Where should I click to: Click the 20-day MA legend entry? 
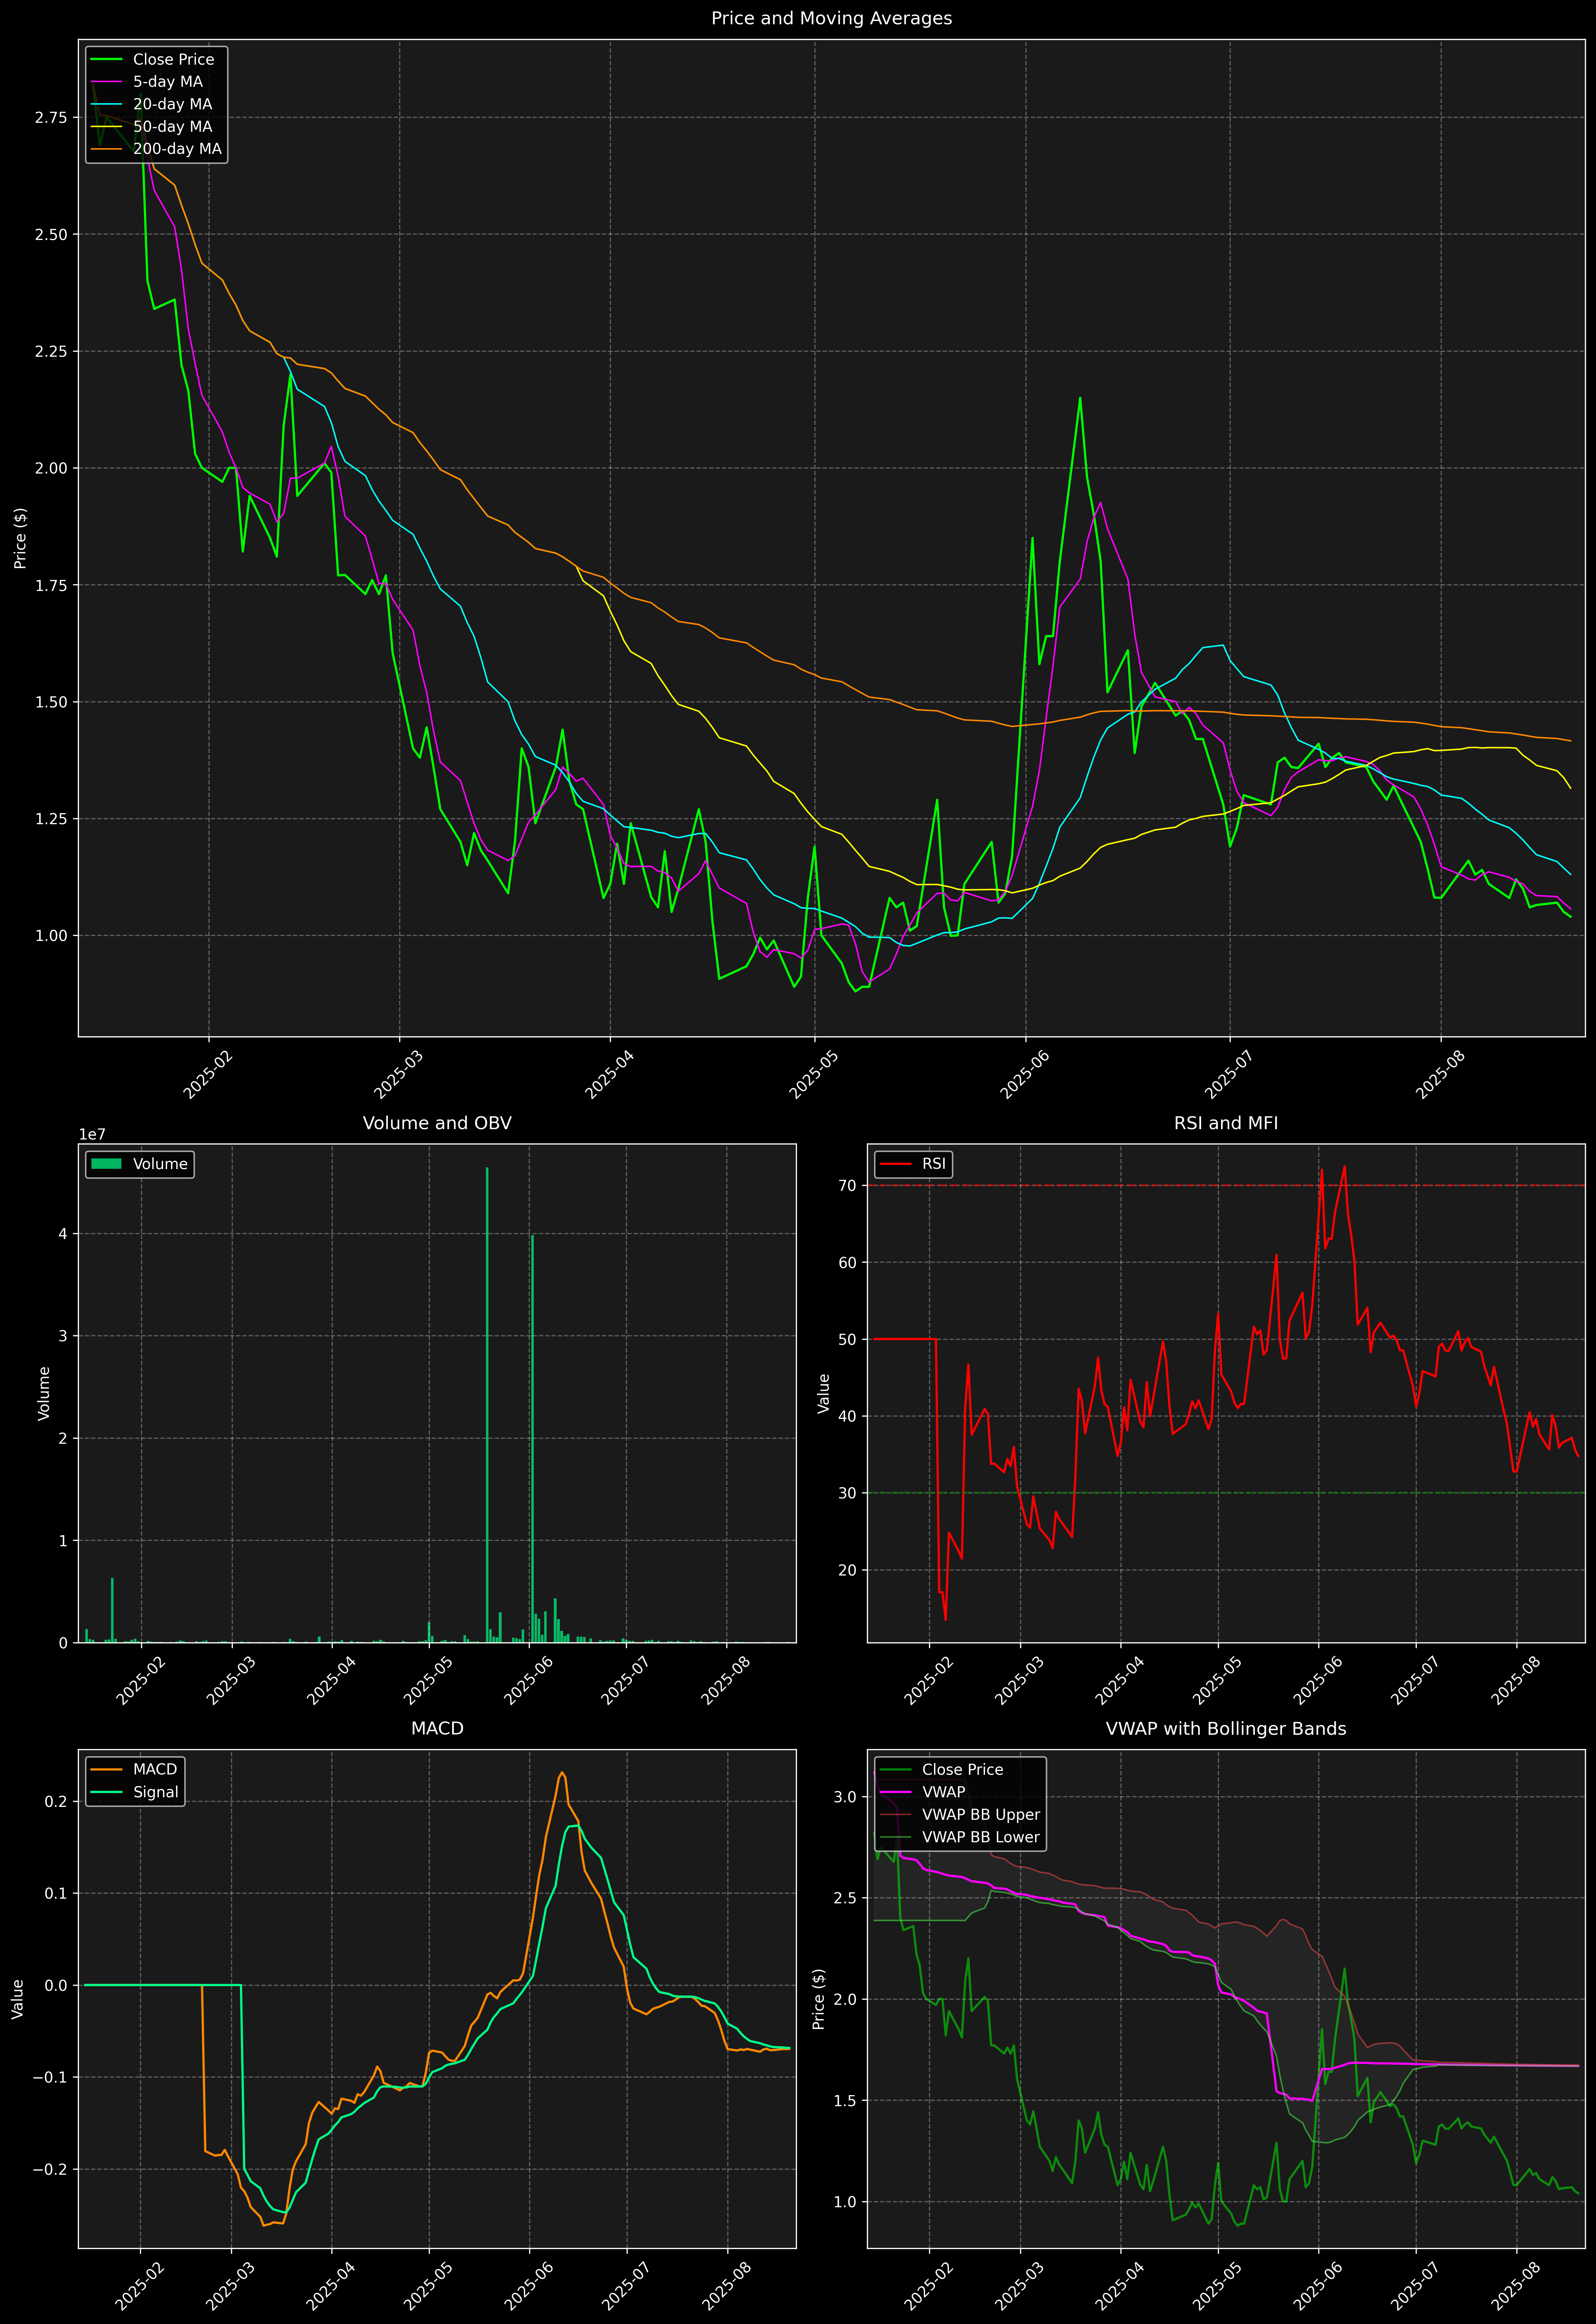[x=172, y=104]
